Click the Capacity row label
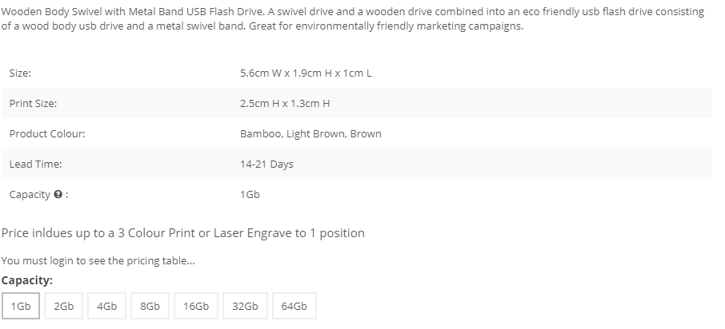The height and width of the screenshot is (329, 725). coord(39,194)
